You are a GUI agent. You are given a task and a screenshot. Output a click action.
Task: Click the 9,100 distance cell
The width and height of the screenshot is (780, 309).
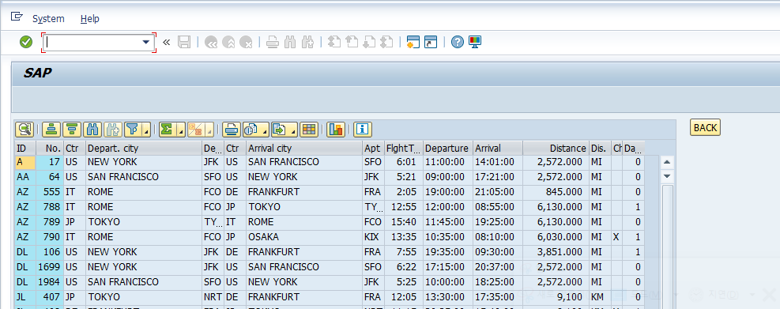point(556,296)
